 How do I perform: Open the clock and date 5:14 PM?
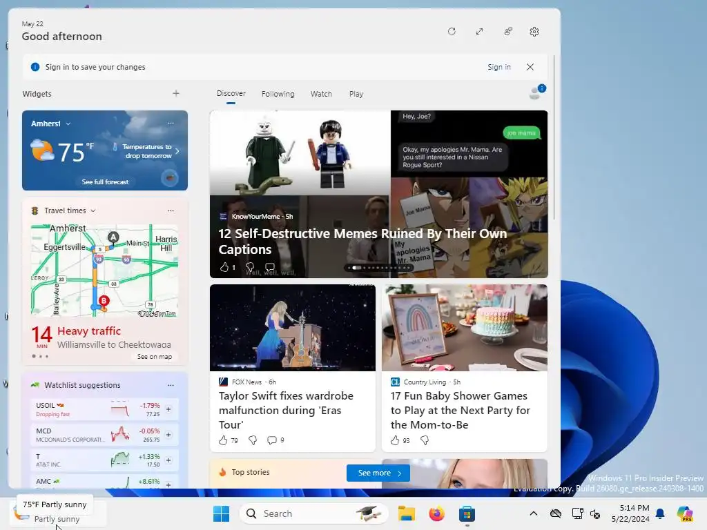630,513
